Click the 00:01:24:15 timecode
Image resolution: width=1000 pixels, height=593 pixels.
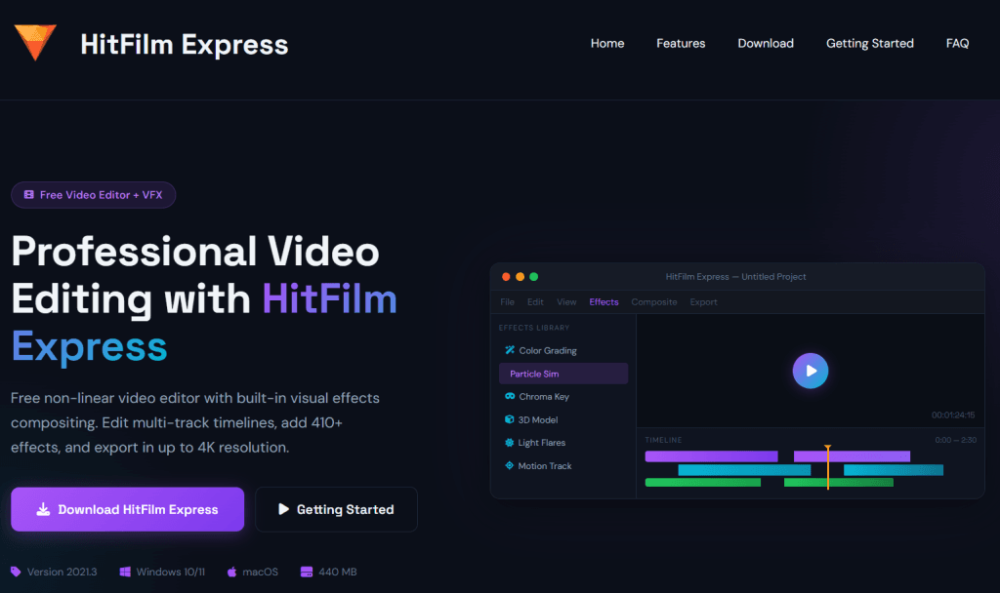pyautogui.click(x=953, y=415)
